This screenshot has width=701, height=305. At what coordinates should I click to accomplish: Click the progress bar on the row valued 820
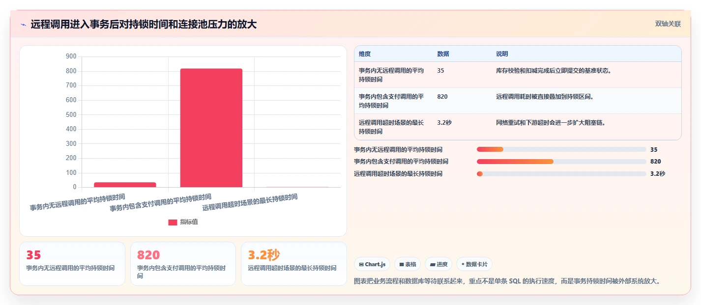click(561, 162)
